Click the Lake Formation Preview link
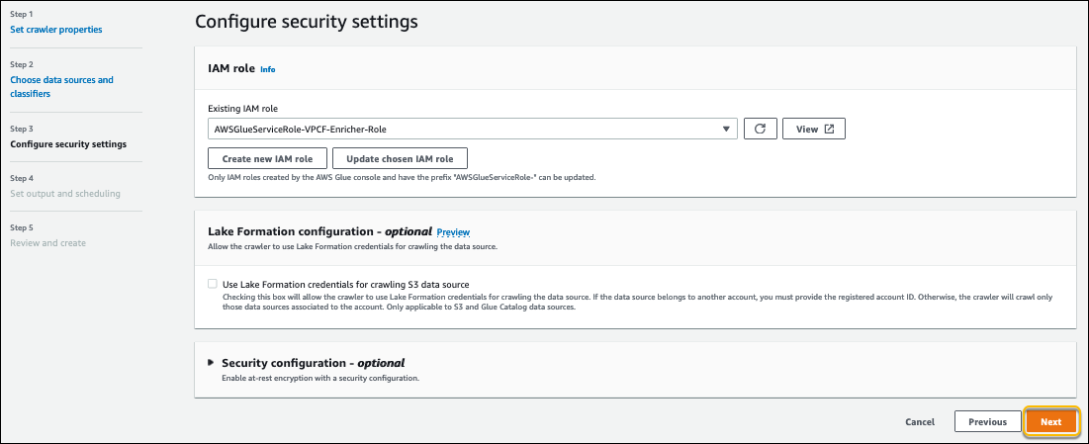Image resolution: width=1089 pixels, height=444 pixels. pos(453,231)
